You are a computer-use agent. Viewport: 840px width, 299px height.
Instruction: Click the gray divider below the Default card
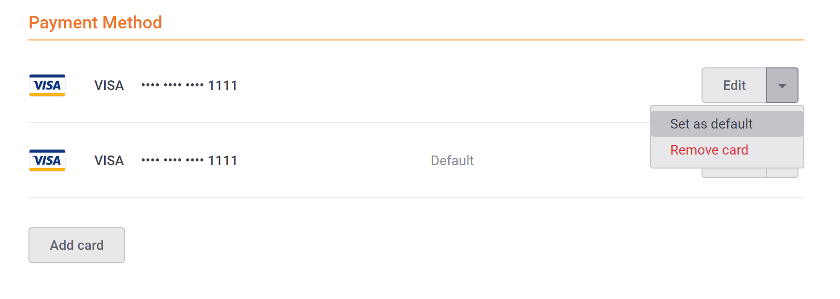tap(416, 198)
